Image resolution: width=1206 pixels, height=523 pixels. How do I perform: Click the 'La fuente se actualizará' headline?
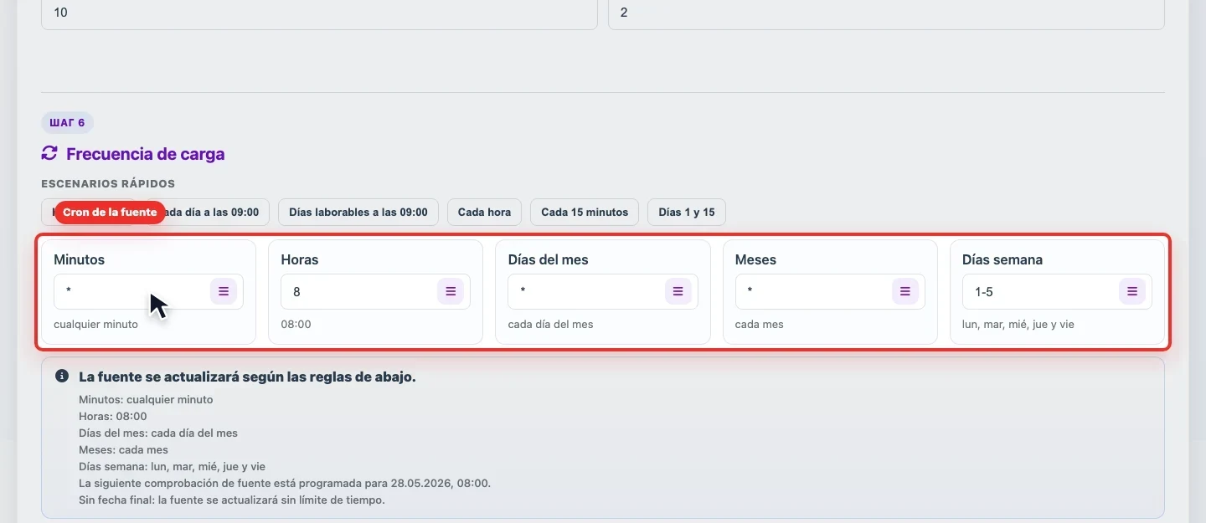click(x=247, y=377)
